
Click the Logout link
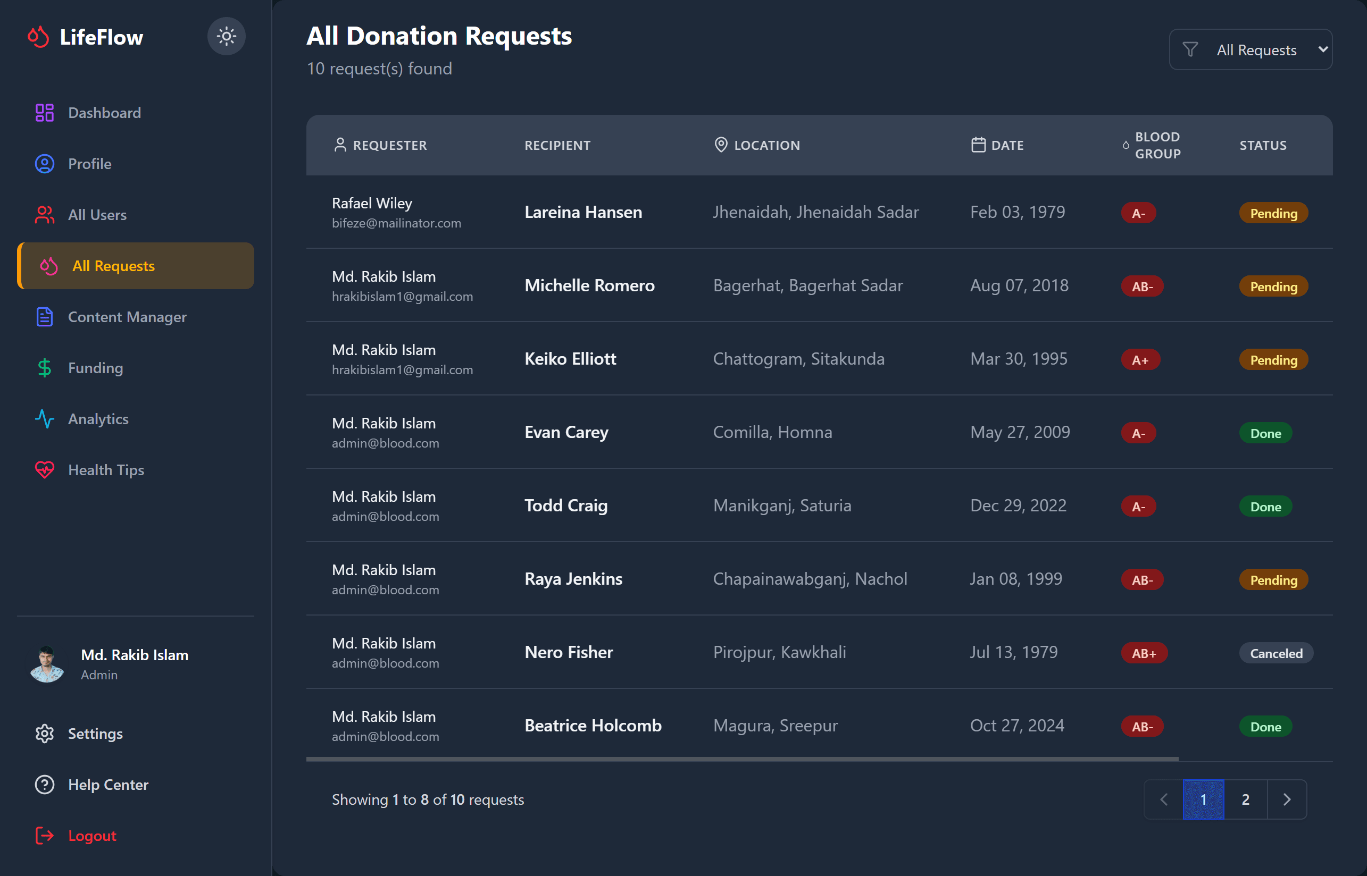pos(91,836)
